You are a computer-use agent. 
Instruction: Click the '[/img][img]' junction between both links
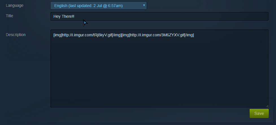(121, 35)
